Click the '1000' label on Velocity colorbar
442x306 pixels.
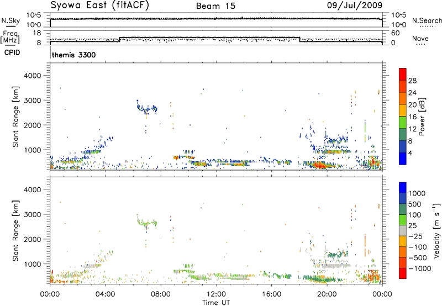[417, 193]
